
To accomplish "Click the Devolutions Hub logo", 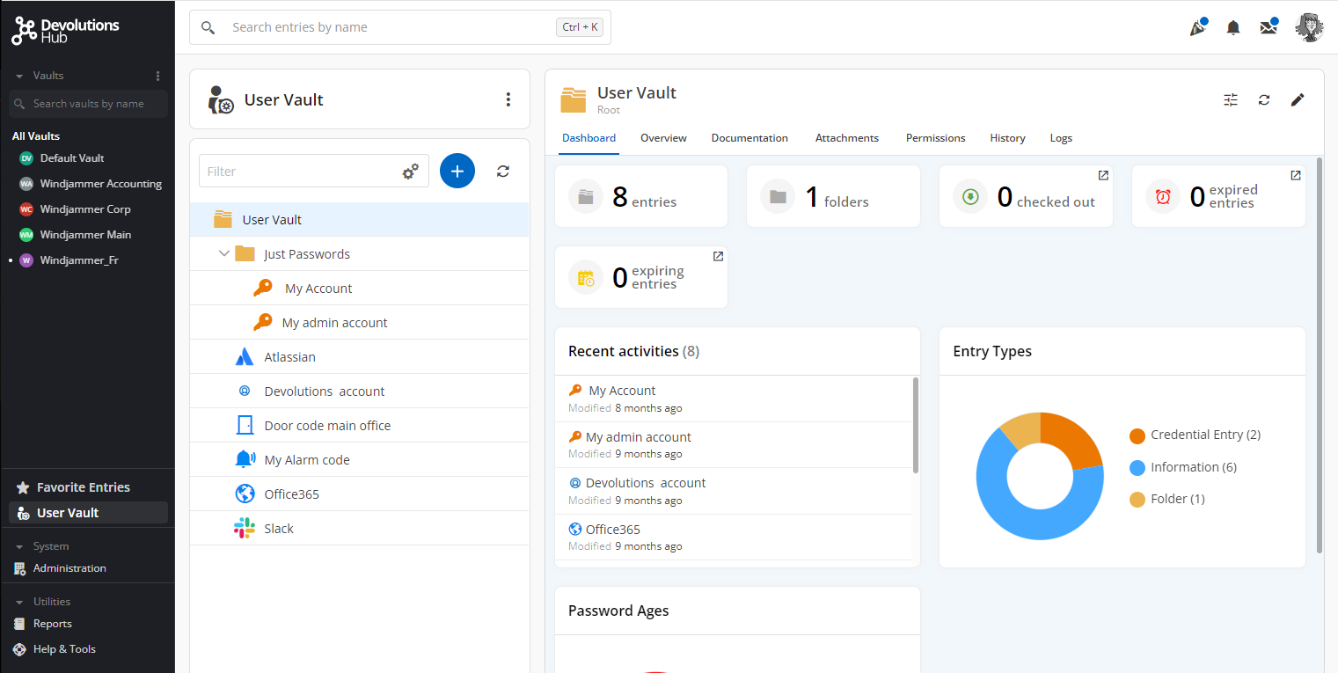I will [65, 31].
